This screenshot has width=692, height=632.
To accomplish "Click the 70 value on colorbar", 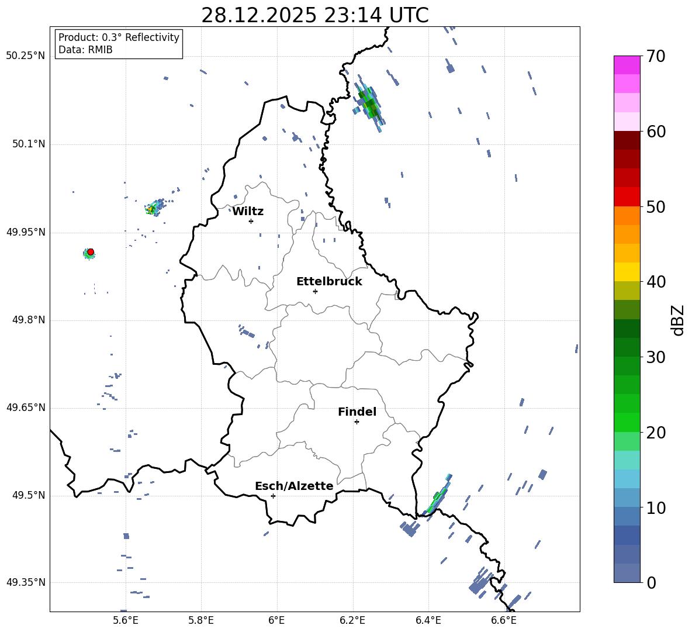I will [x=656, y=57].
